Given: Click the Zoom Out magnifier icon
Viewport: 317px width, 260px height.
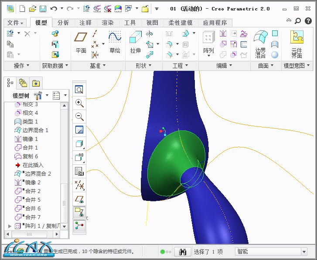Looking at the screenshot, I should 79,116.
